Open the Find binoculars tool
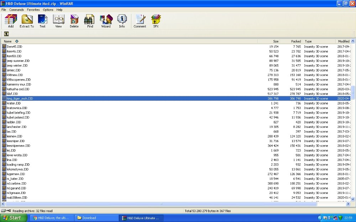Screen dimensions: 356x222 point(90,21)
